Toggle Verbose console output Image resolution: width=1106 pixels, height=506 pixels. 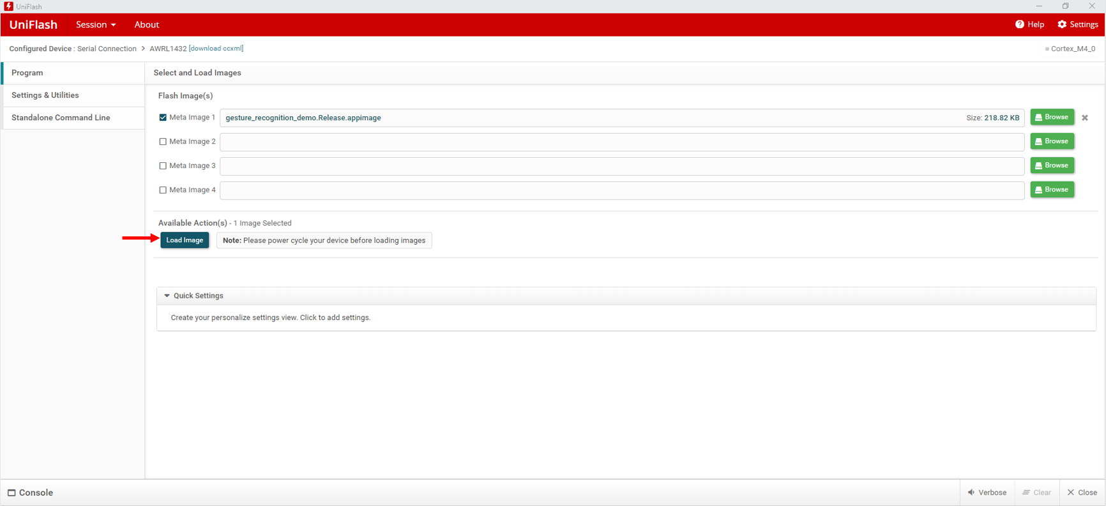[987, 493]
